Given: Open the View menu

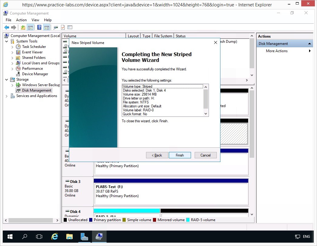Looking at the screenshot, I should (x=35, y=20).
